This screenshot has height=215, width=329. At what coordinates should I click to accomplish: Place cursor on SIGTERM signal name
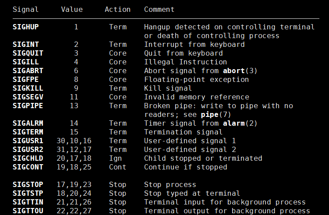point(28,132)
